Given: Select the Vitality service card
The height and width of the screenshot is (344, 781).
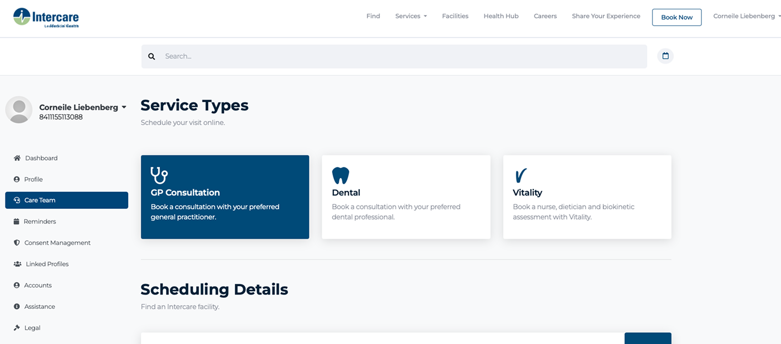Looking at the screenshot, I should [587, 197].
